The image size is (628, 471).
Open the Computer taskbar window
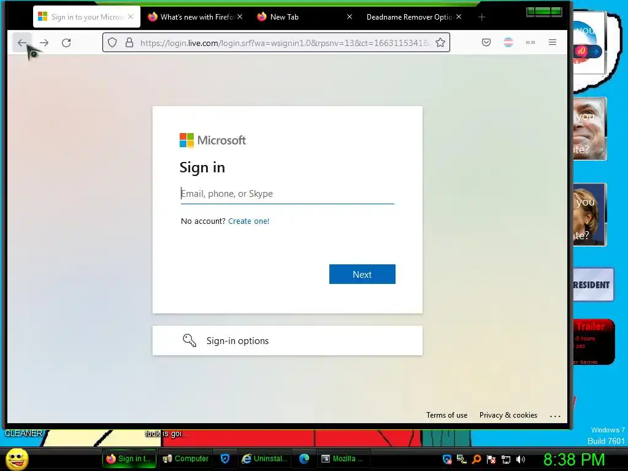coord(185,459)
